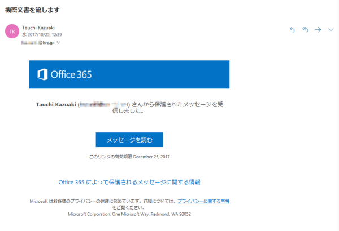Click the Microsoft Corporation address line

point(129,214)
